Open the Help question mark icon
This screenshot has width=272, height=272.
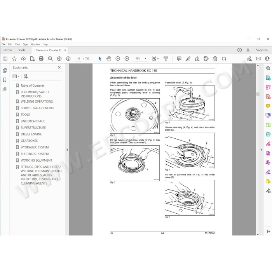(239, 50)
